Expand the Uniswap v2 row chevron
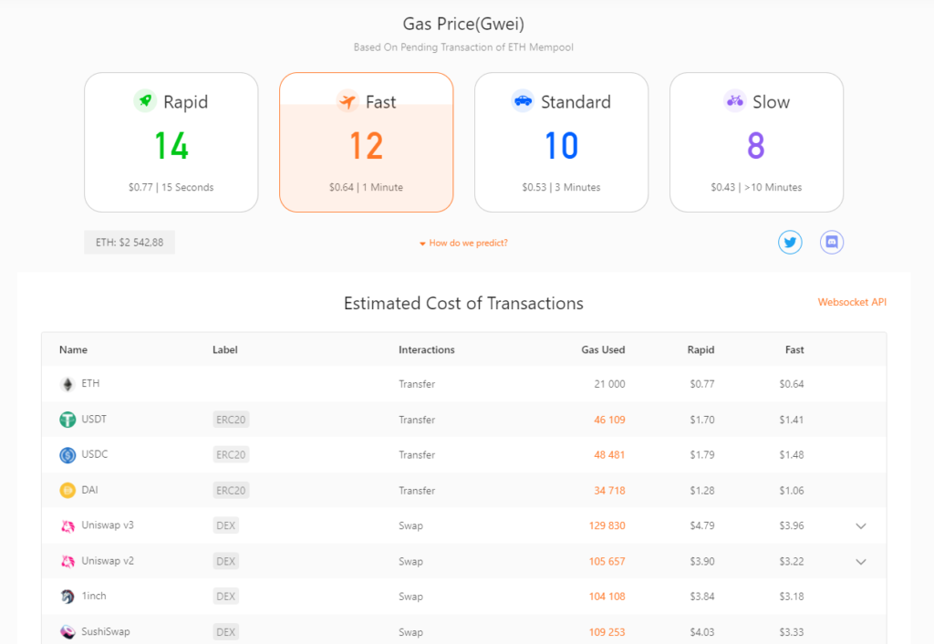The image size is (934, 644). point(860,562)
